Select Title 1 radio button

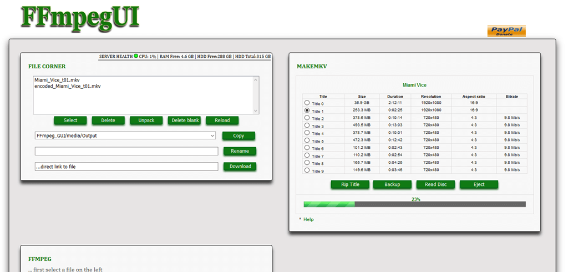click(x=307, y=110)
